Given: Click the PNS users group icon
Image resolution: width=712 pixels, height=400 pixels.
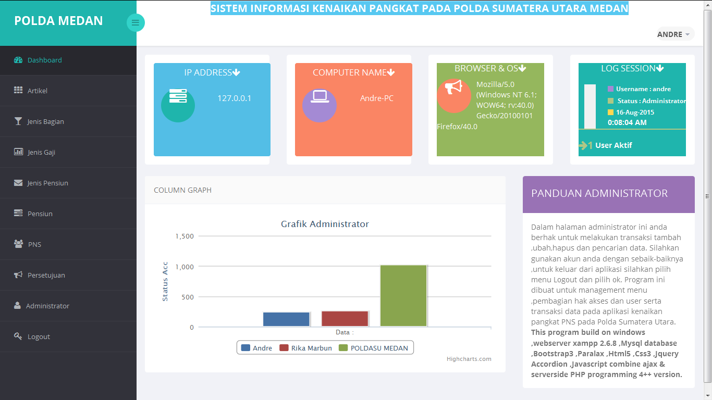Looking at the screenshot, I should (18, 244).
